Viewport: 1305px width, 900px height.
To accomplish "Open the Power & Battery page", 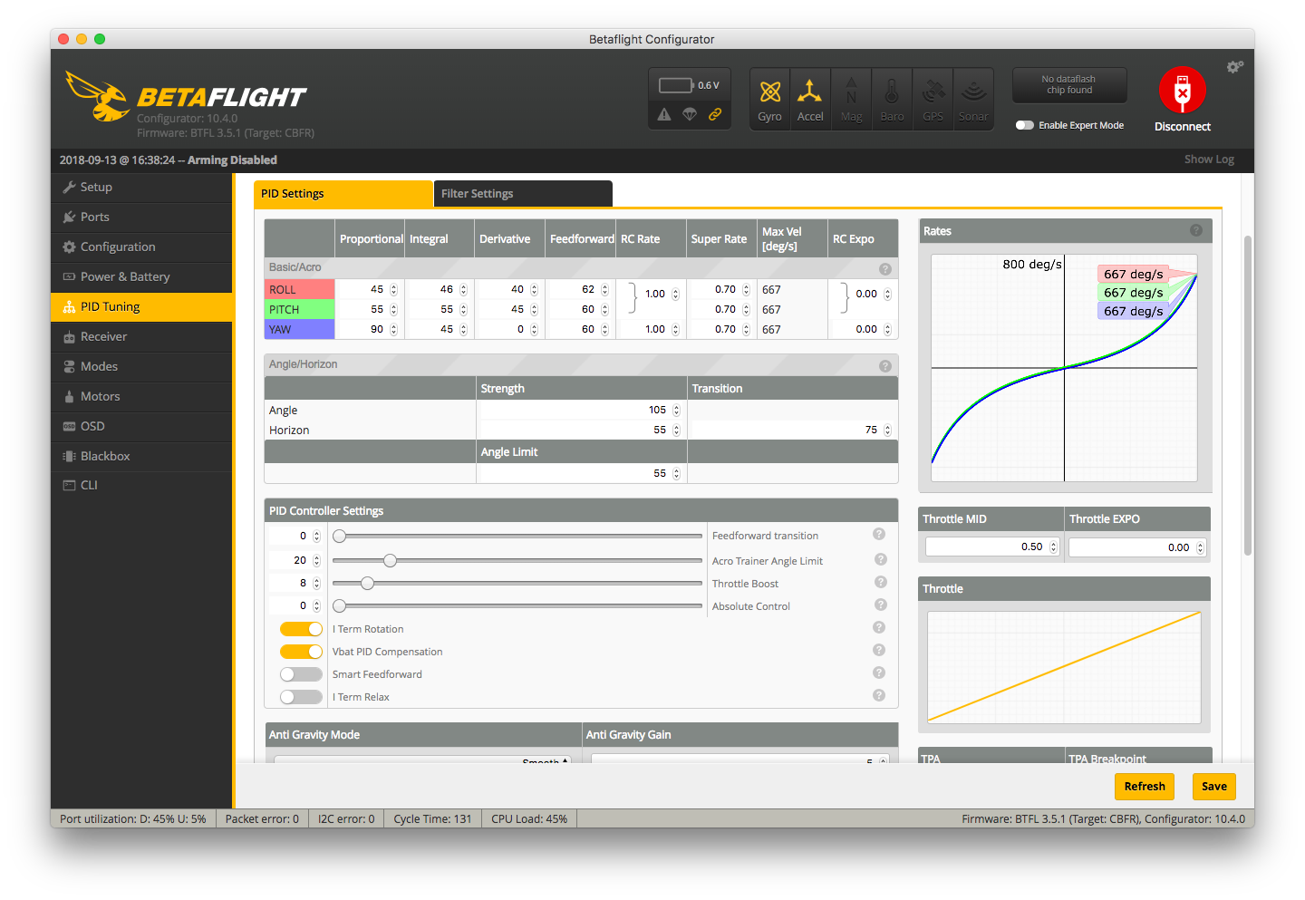I will (x=141, y=277).
